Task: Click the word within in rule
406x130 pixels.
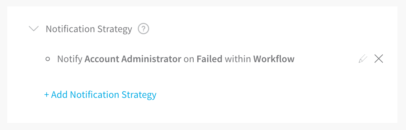Action: (x=238, y=59)
